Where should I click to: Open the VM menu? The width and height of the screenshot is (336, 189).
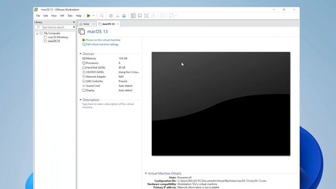(62, 16)
